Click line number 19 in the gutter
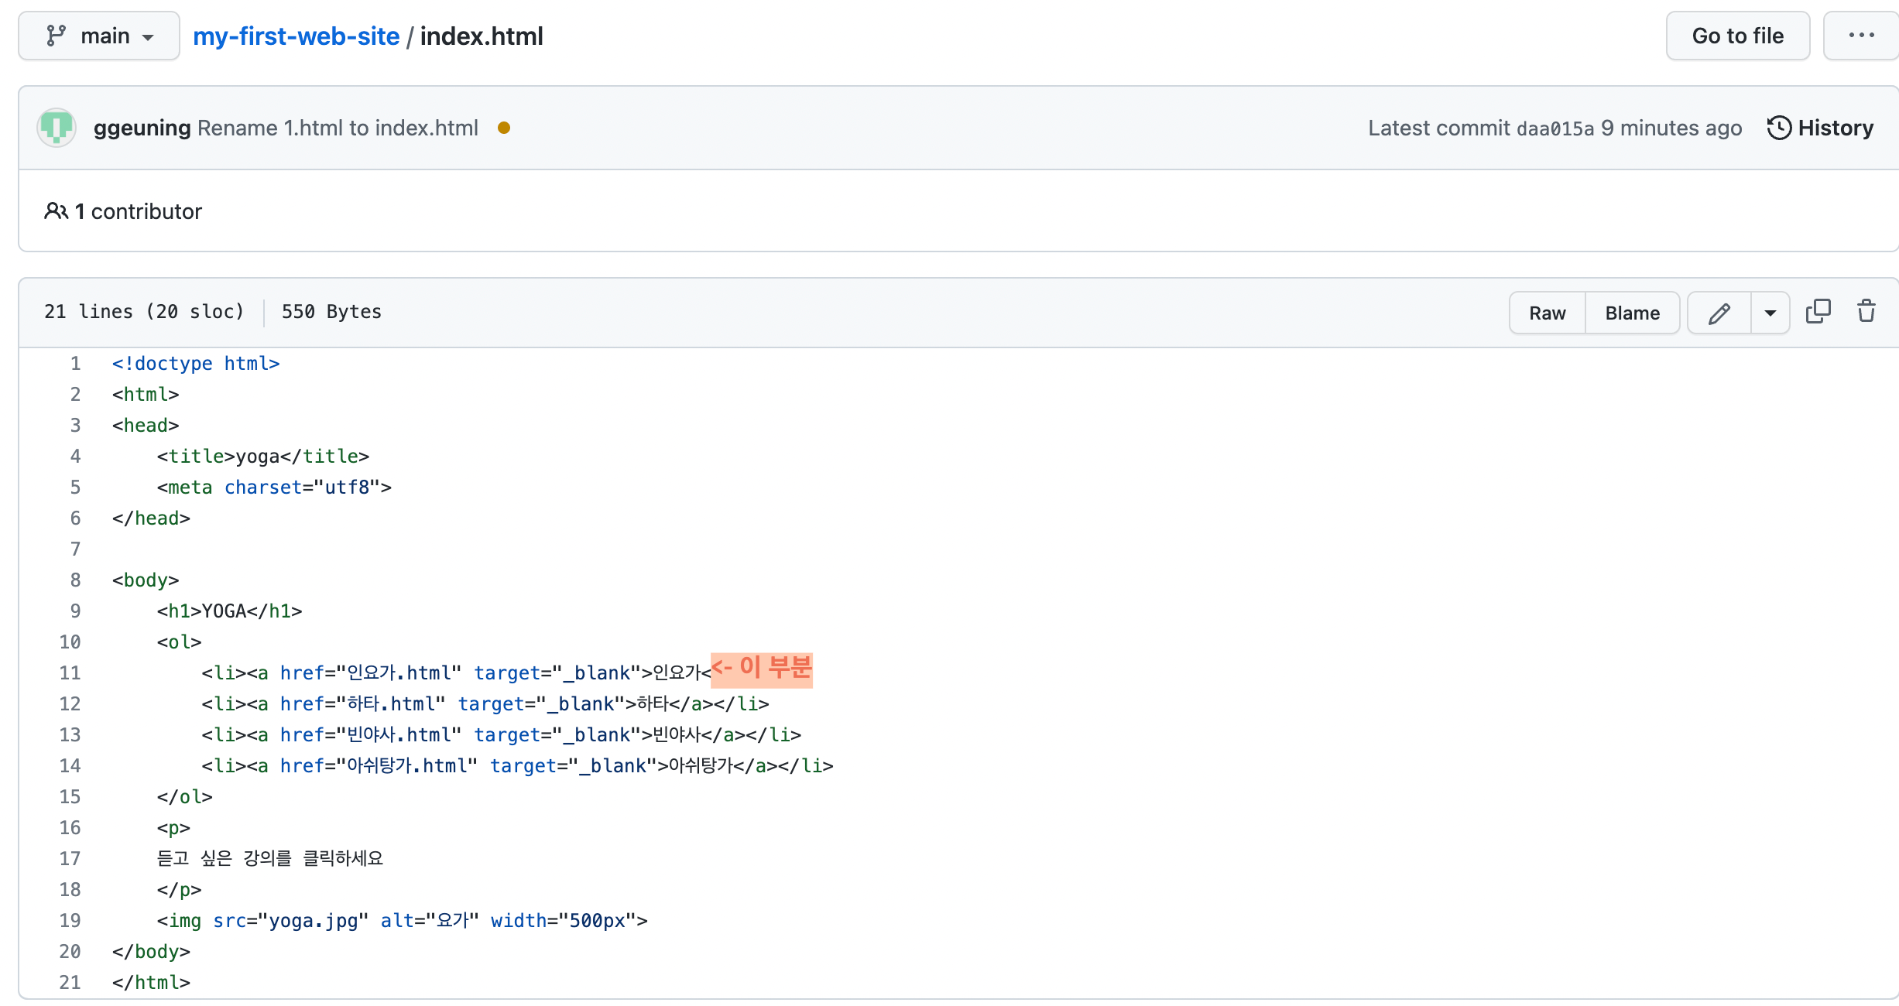Viewport: 1899px width, 1006px height. [x=70, y=921]
